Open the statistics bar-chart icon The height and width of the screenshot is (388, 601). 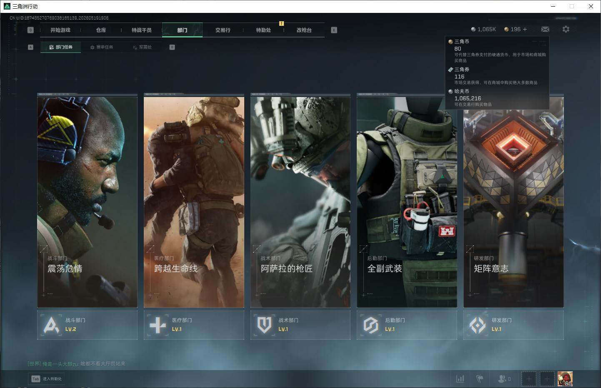(x=460, y=379)
